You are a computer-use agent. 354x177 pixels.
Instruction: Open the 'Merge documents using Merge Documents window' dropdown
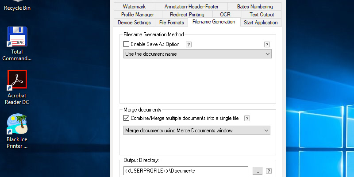click(x=197, y=131)
